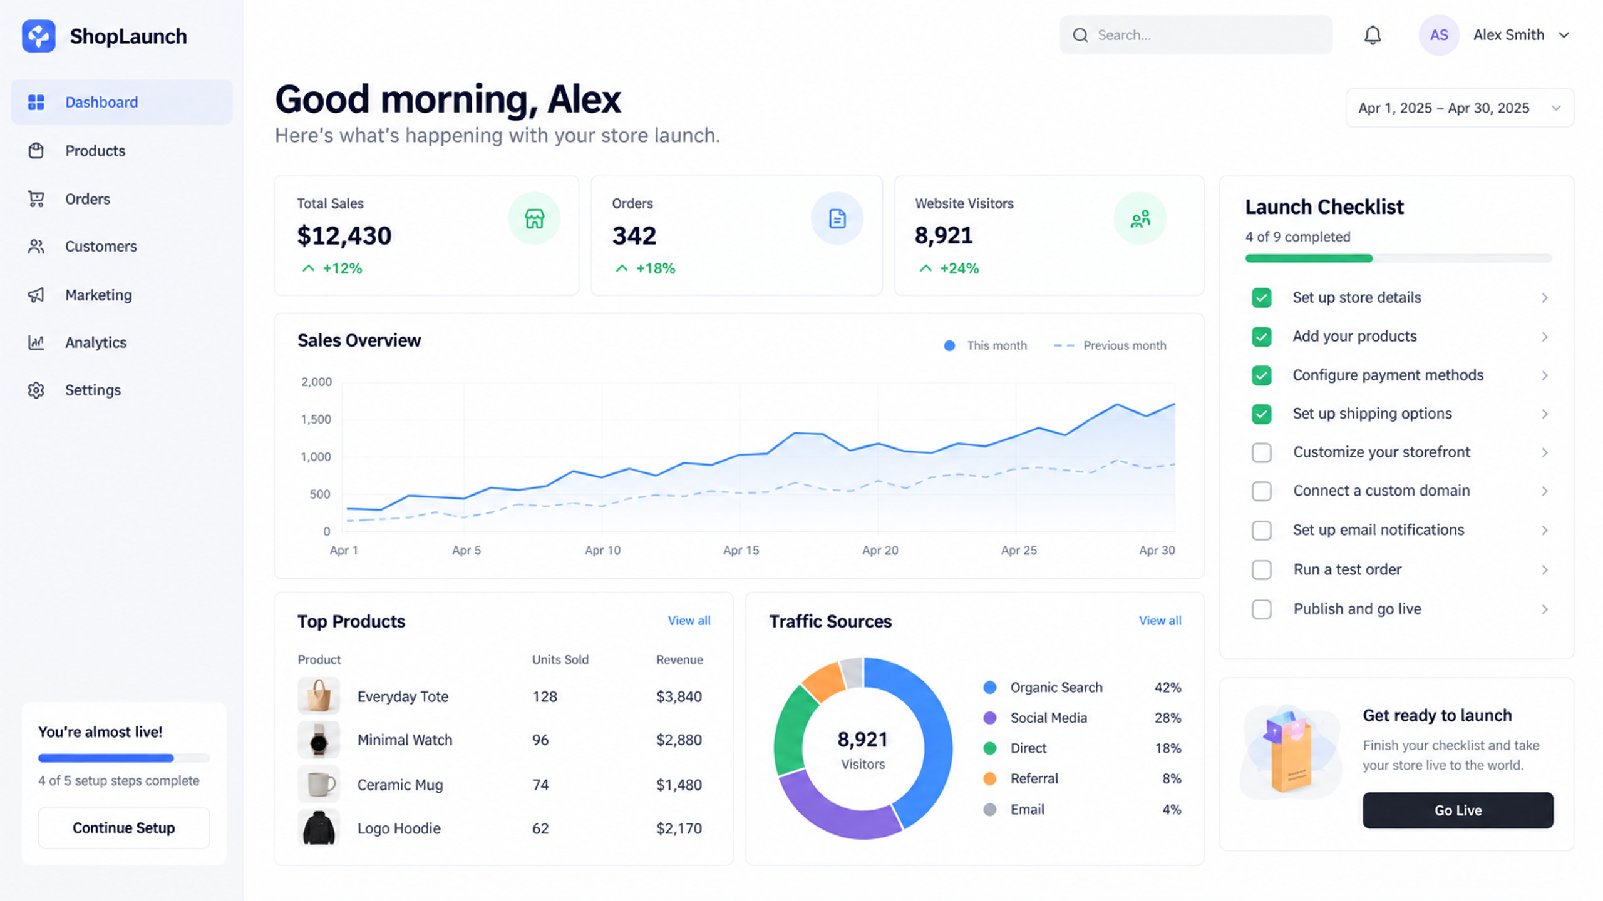Viewport: 1603px width, 901px height.
Task: Select the Analytics menu item
Action: 121,342
